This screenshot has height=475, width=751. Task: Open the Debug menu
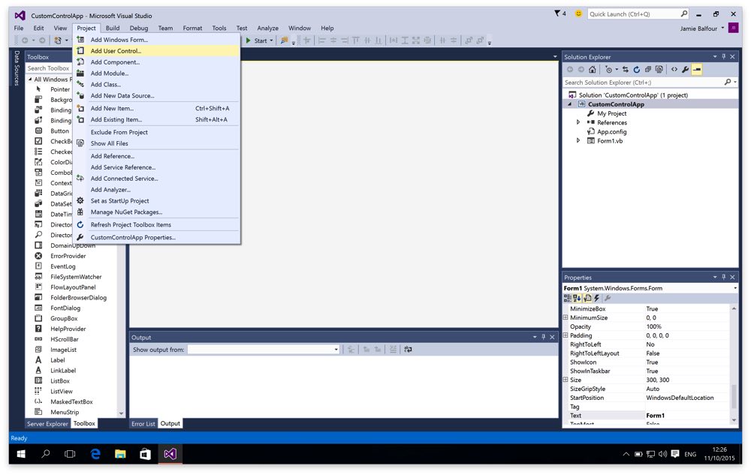click(139, 29)
